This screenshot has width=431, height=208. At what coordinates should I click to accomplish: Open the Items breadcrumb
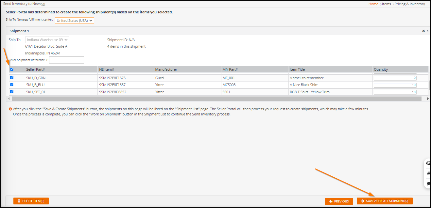(x=386, y=4)
